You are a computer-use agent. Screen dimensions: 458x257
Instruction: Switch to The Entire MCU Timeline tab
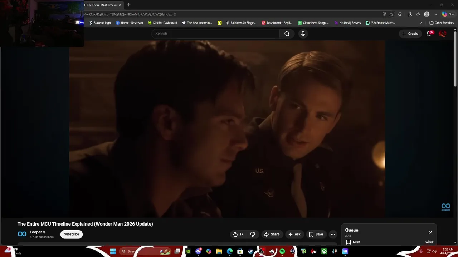pyautogui.click(x=100, y=5)
